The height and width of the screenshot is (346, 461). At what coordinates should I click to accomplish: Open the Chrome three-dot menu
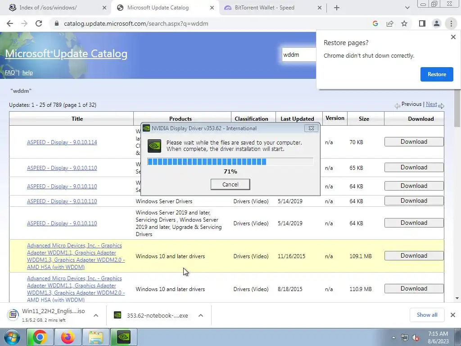(451, 23)
